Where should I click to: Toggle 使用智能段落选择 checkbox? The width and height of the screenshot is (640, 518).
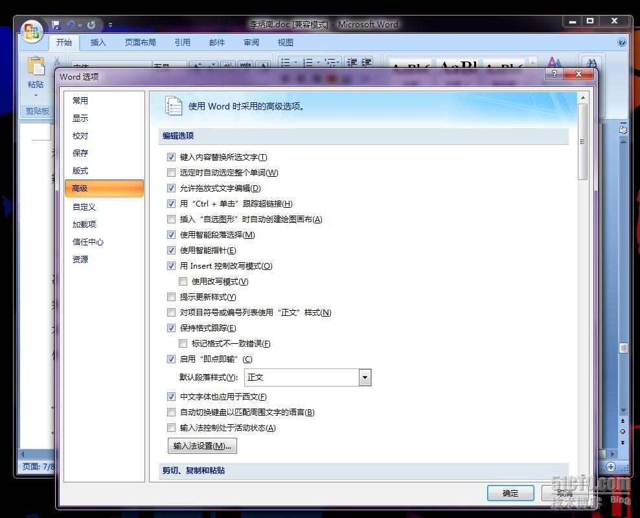172,234
